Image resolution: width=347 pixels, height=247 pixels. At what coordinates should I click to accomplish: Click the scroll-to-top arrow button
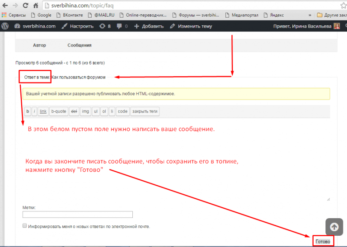[x=333, y=227]
